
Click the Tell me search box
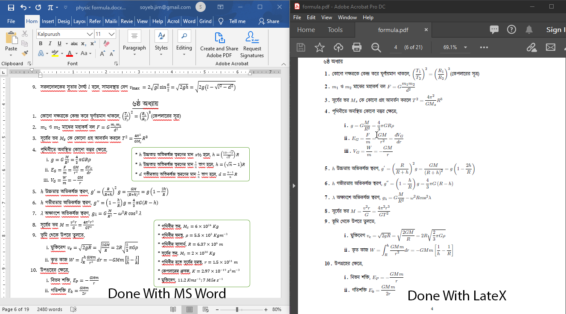[x=233, y=21]
